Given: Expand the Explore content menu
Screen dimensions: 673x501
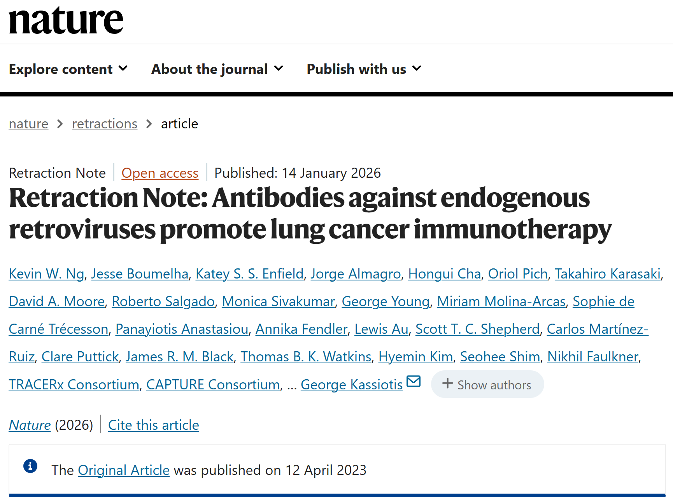Looking at the screenshot, I should coord(68,69).
